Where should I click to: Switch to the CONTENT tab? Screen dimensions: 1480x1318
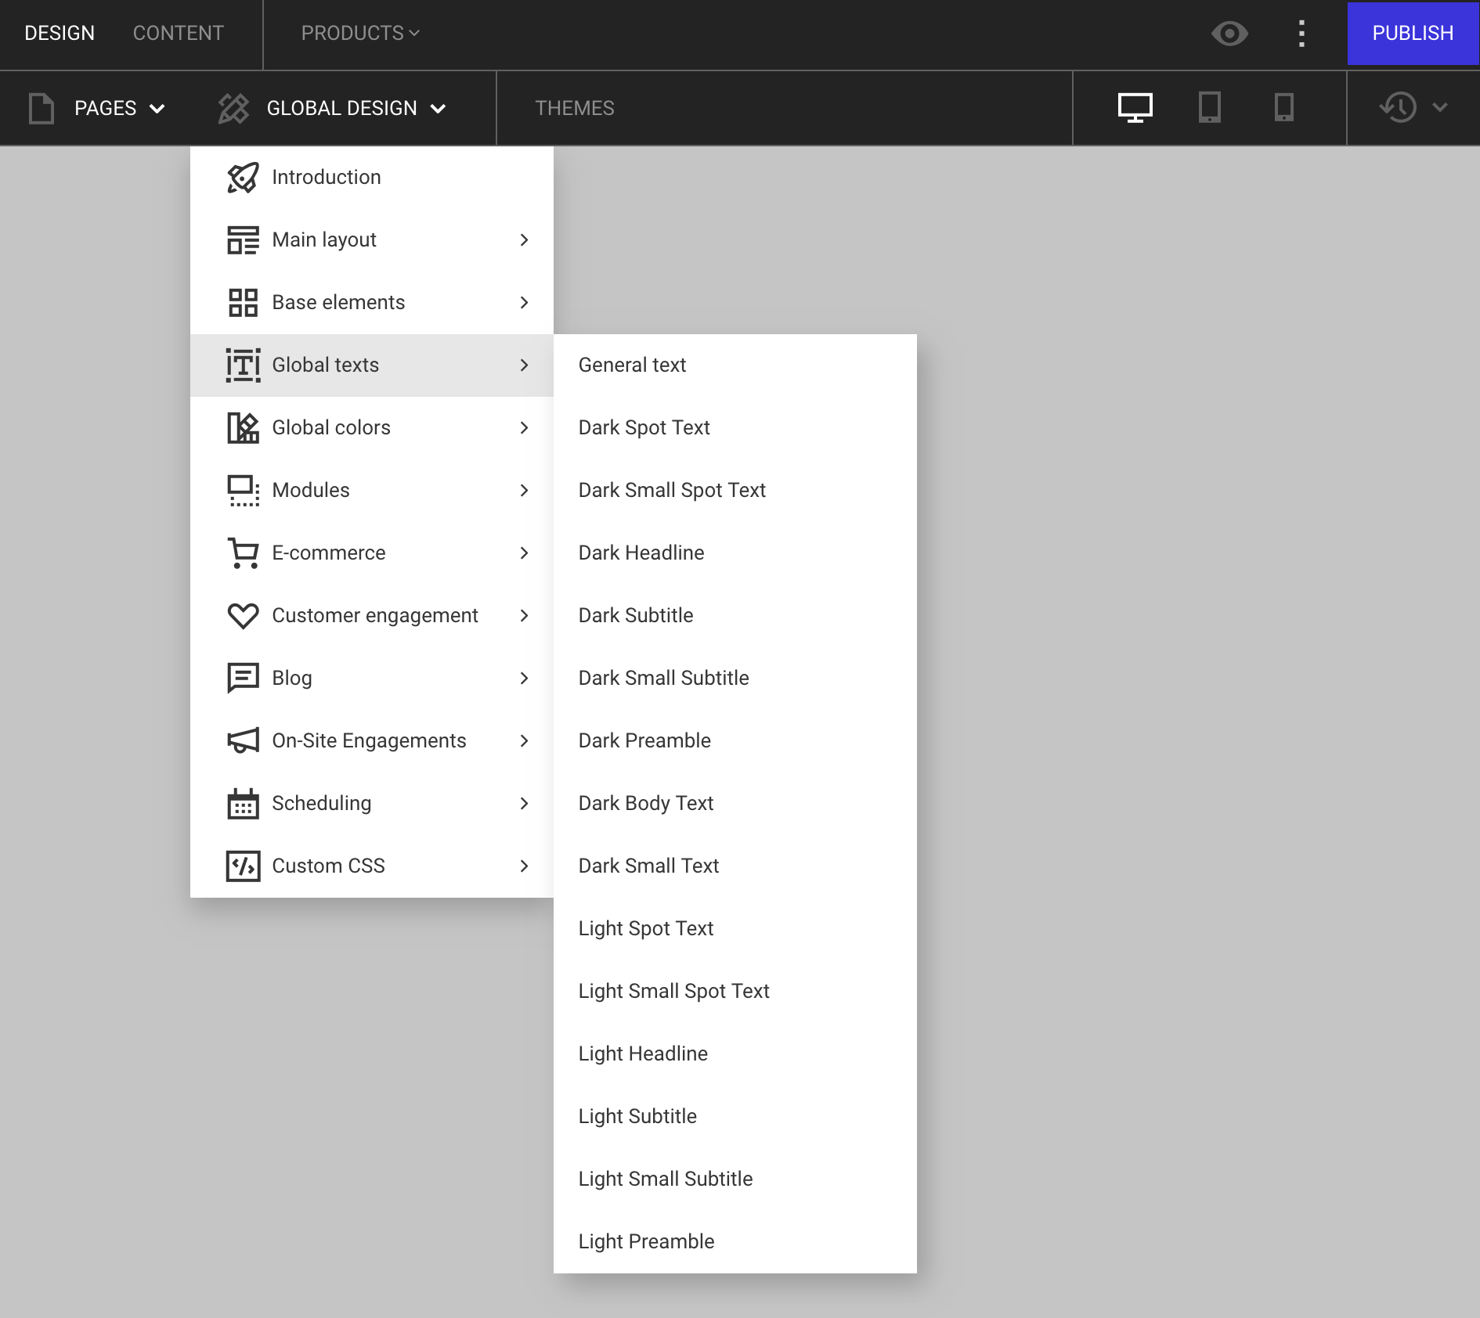click(x=178, y=34)
